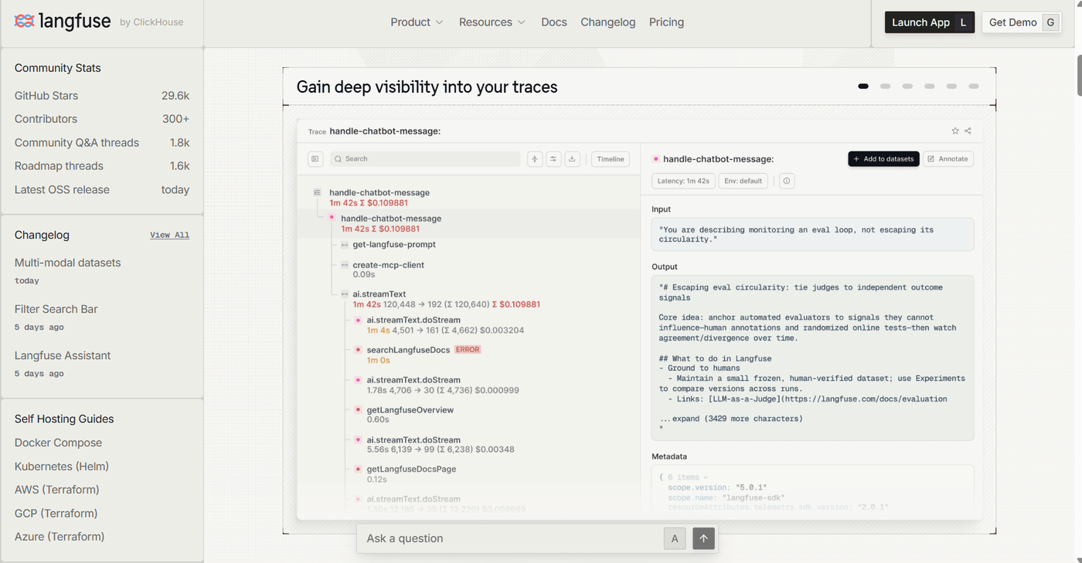Select the last carousel slide indicator
The width and height of the screenshot is (1082, 563).
pos(974,86)
